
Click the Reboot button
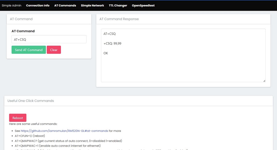point(18,118)
